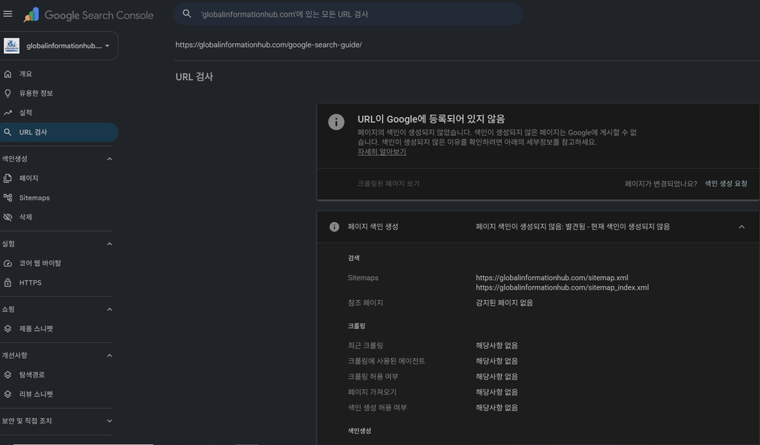Click the sitemap tree icon
The image size is (760, 445).
coord(7,198)
